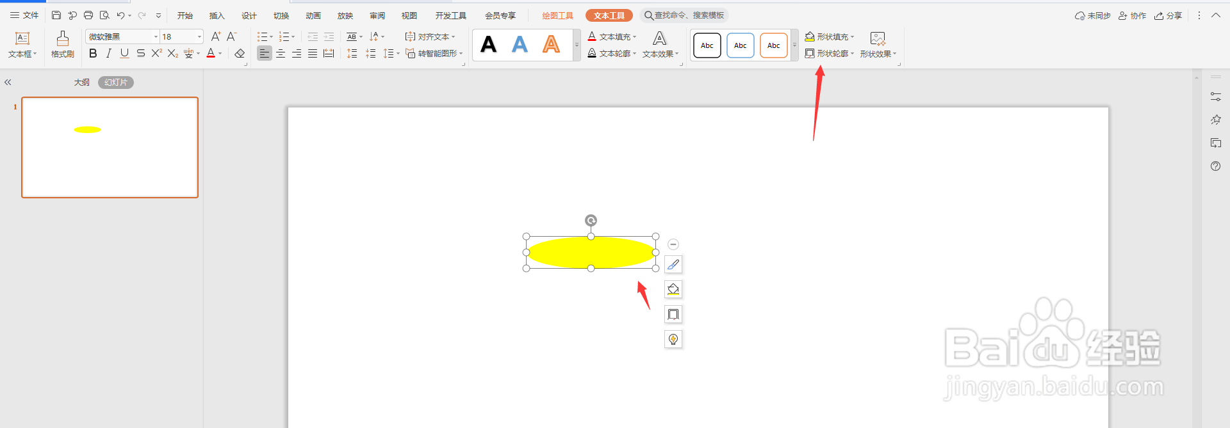Expand the WordArt style gallery
This screenshot has height=428, width=1230.
pyautogui.click(x=577, y=45)
